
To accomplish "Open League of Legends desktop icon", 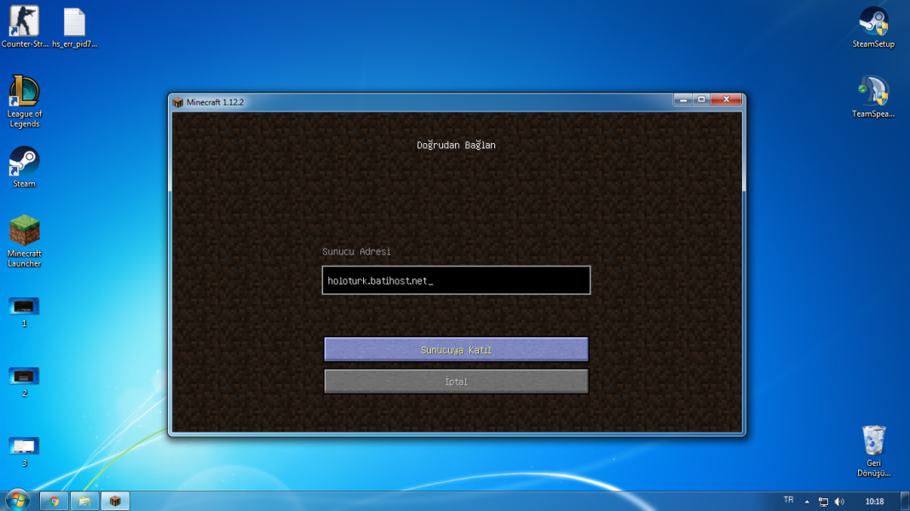I will tap(25, 101).
